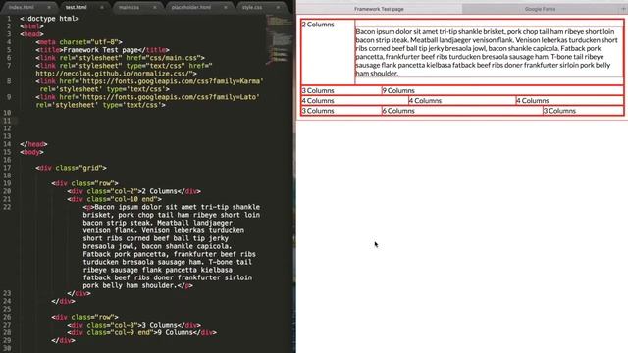
Task: Click the div class="col-3" code line
Action: click(133, 325)
